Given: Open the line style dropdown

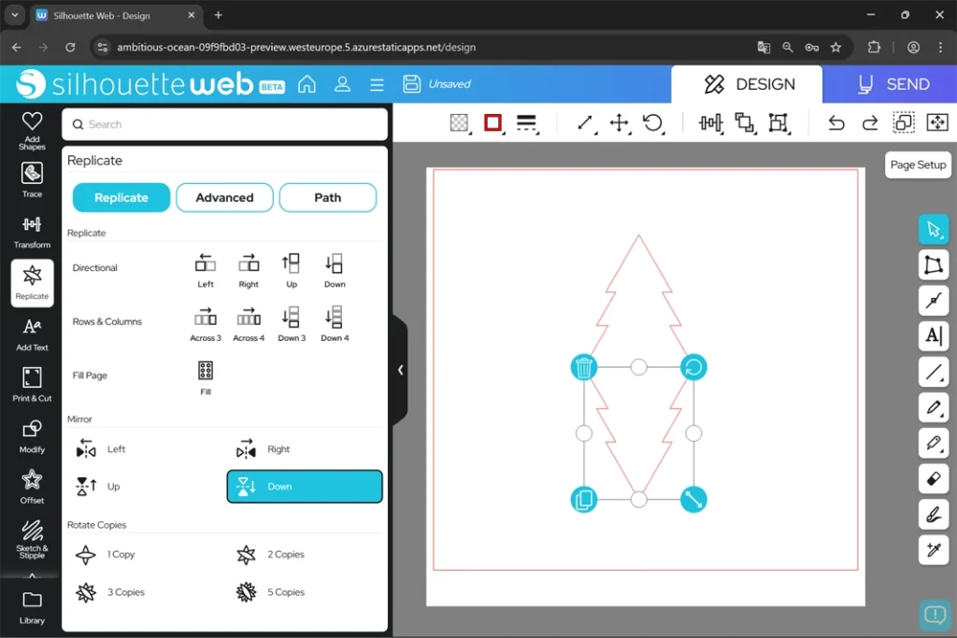Looking at the screenshot, I should pos(526,123).
